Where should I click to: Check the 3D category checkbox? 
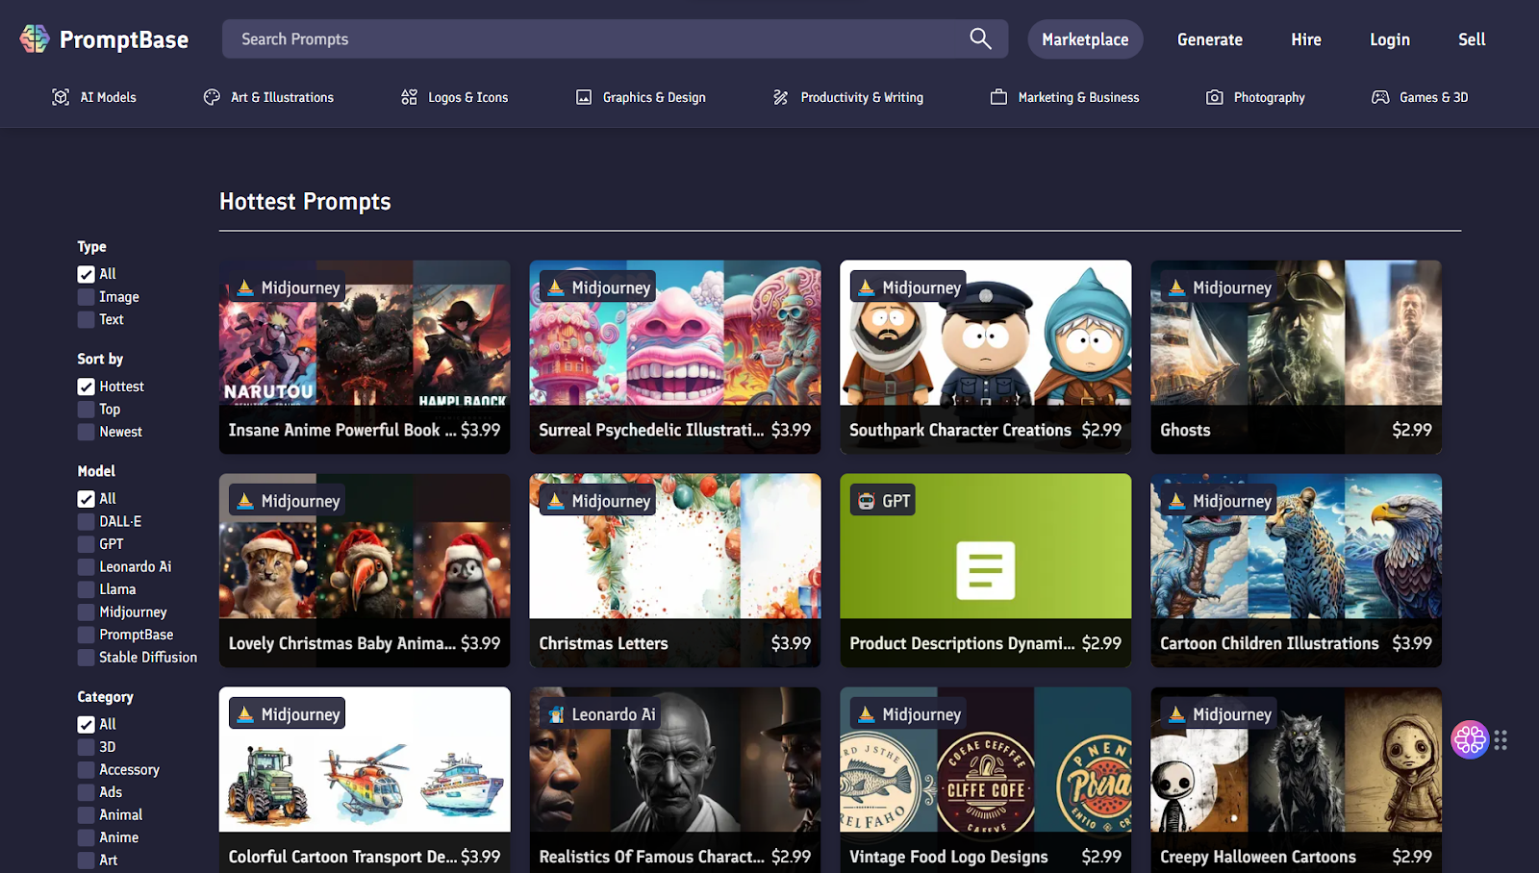[x=87, y=747]
